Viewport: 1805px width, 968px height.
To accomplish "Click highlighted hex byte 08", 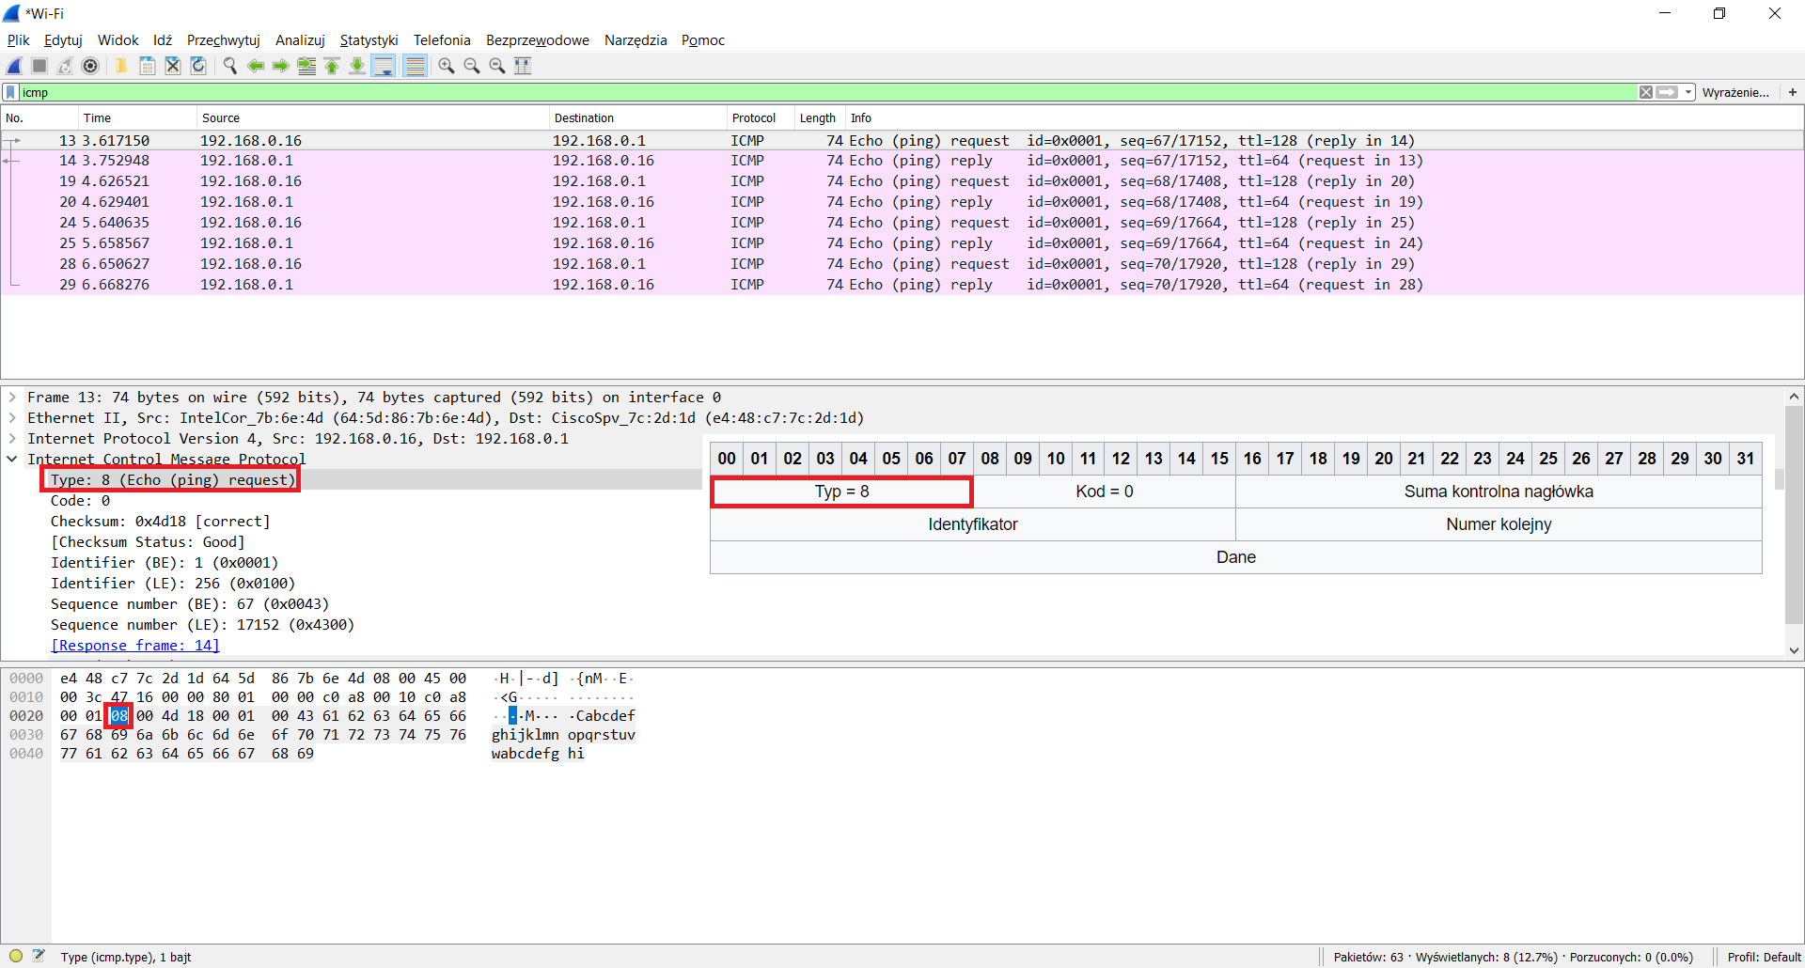I will click(118, 716).
